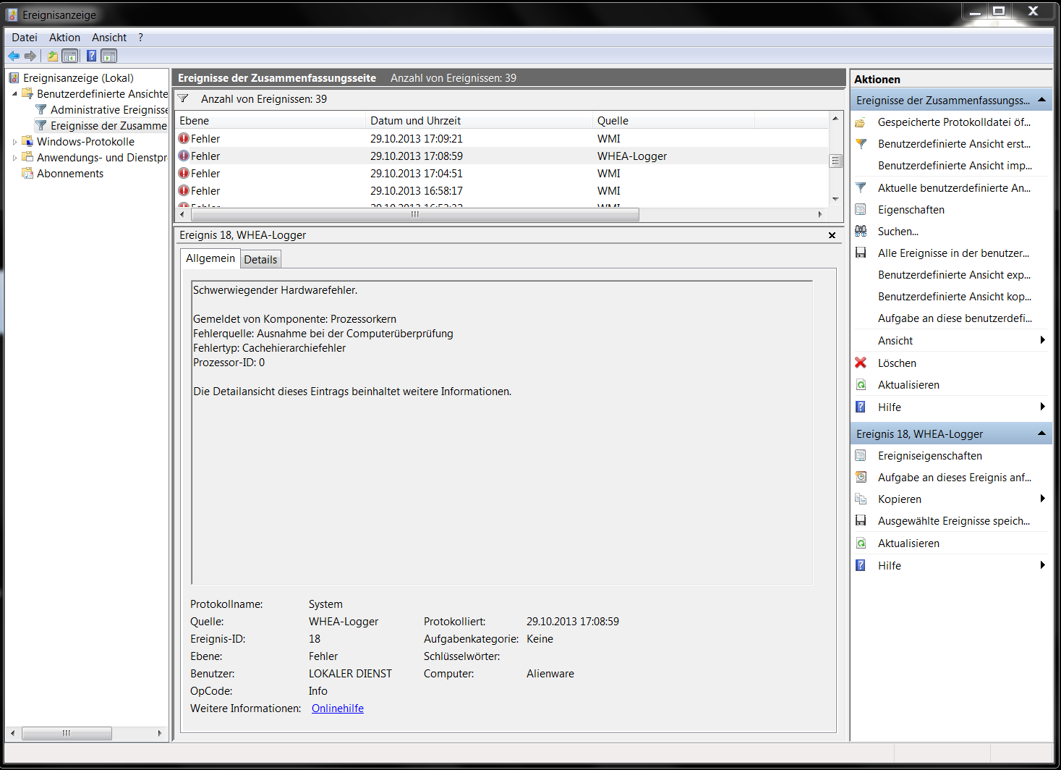Select the WMI event at 16:58:17

pyautogui.click(x=503, y=190)
